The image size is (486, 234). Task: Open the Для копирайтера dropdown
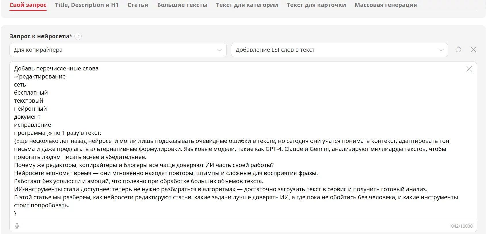[115, 50]
